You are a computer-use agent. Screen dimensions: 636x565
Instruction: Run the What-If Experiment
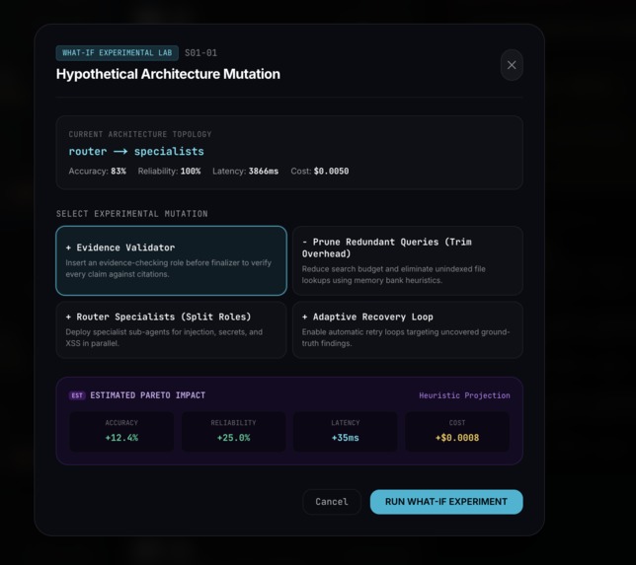coord(446,502)
